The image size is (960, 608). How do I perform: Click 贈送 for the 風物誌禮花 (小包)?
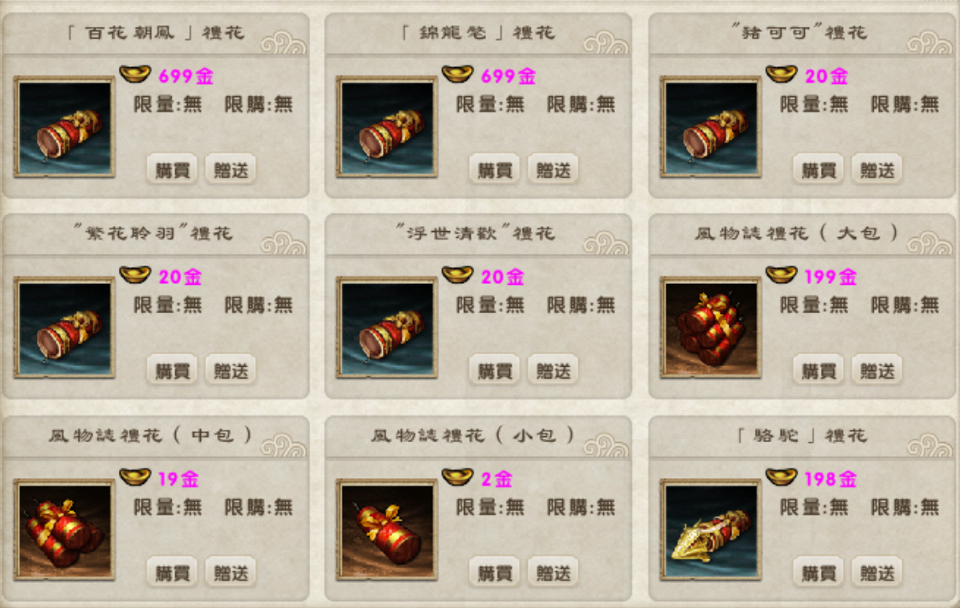(554, 573)
